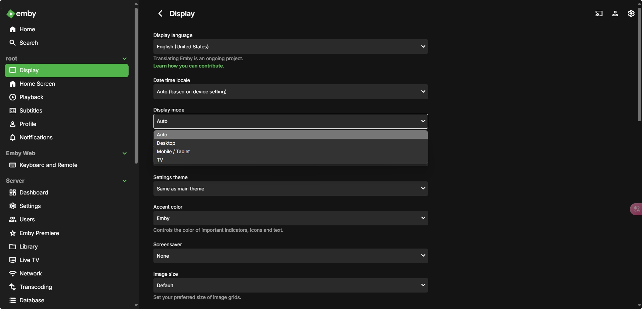
Task: Go back using the header arrow
Action: coord(160,14)
